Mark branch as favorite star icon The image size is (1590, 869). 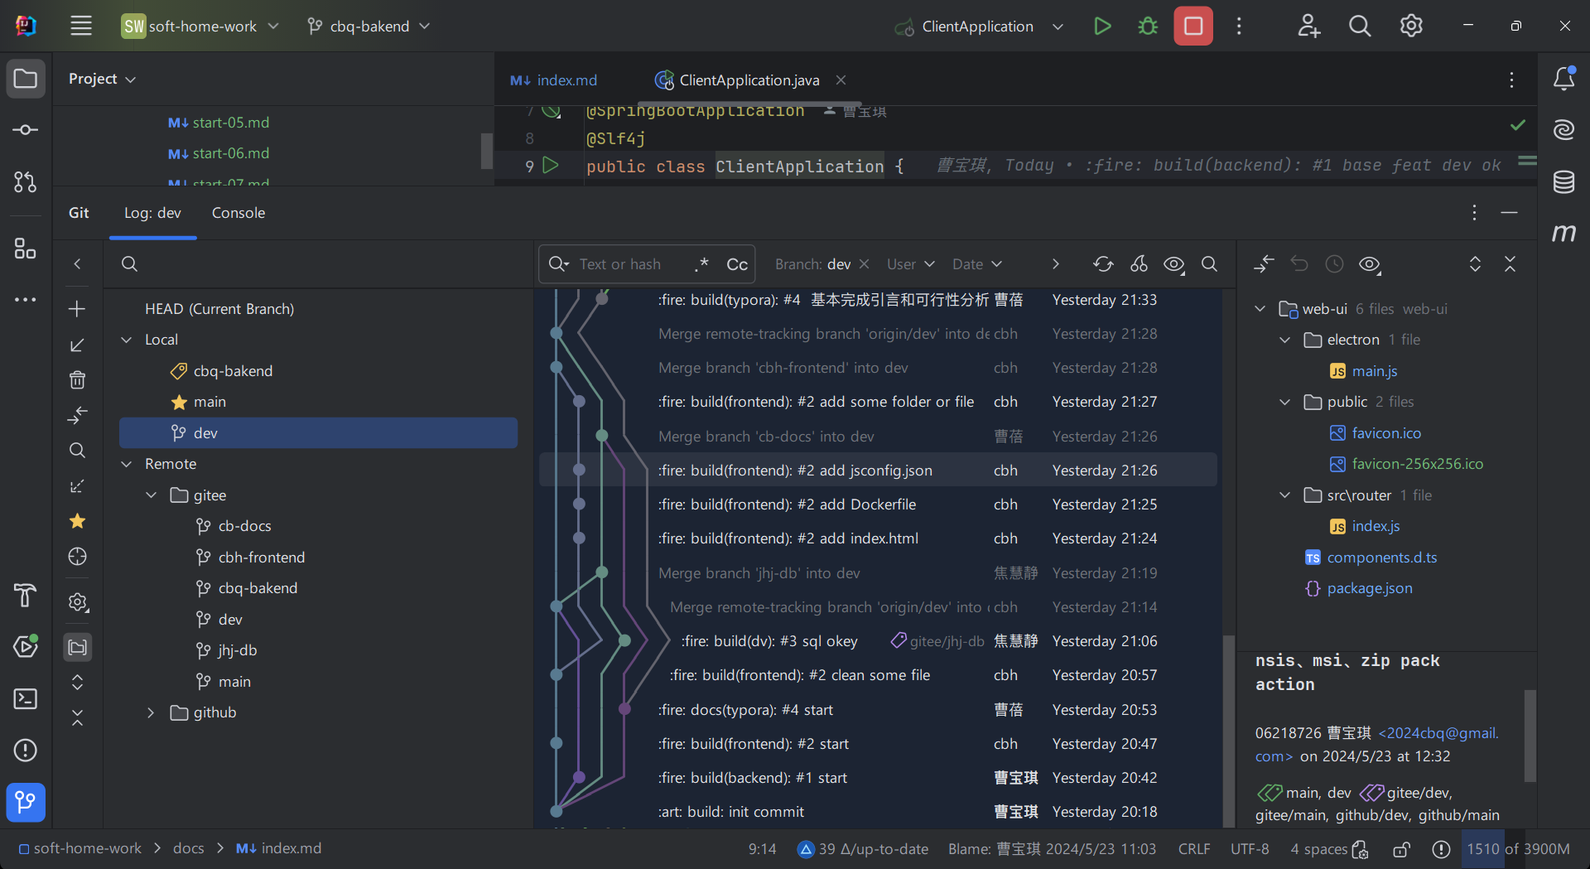pos(77,521)
